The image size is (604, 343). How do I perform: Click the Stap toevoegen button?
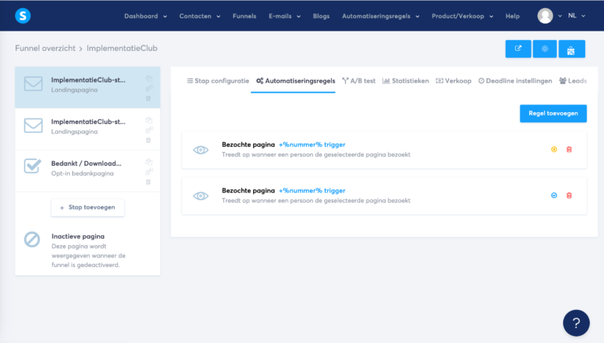click(87, 207)
